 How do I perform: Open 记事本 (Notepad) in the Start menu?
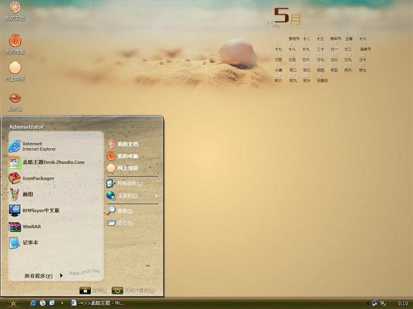coord(29,243)
